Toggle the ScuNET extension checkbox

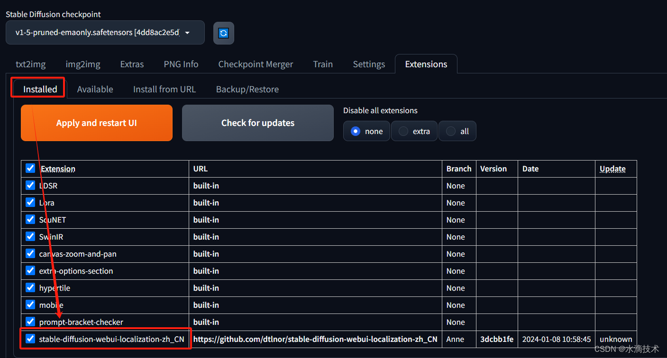[x=30, y=219]
